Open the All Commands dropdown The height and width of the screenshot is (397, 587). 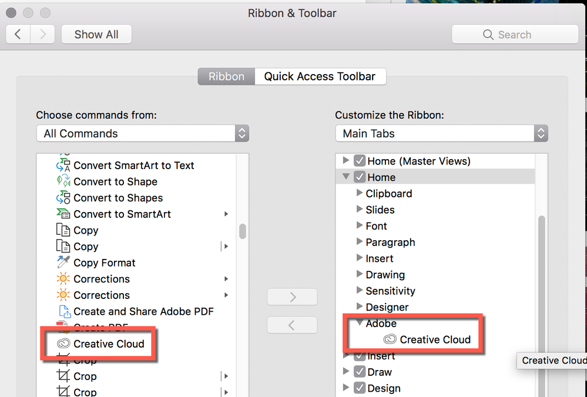tap(142, 133)
